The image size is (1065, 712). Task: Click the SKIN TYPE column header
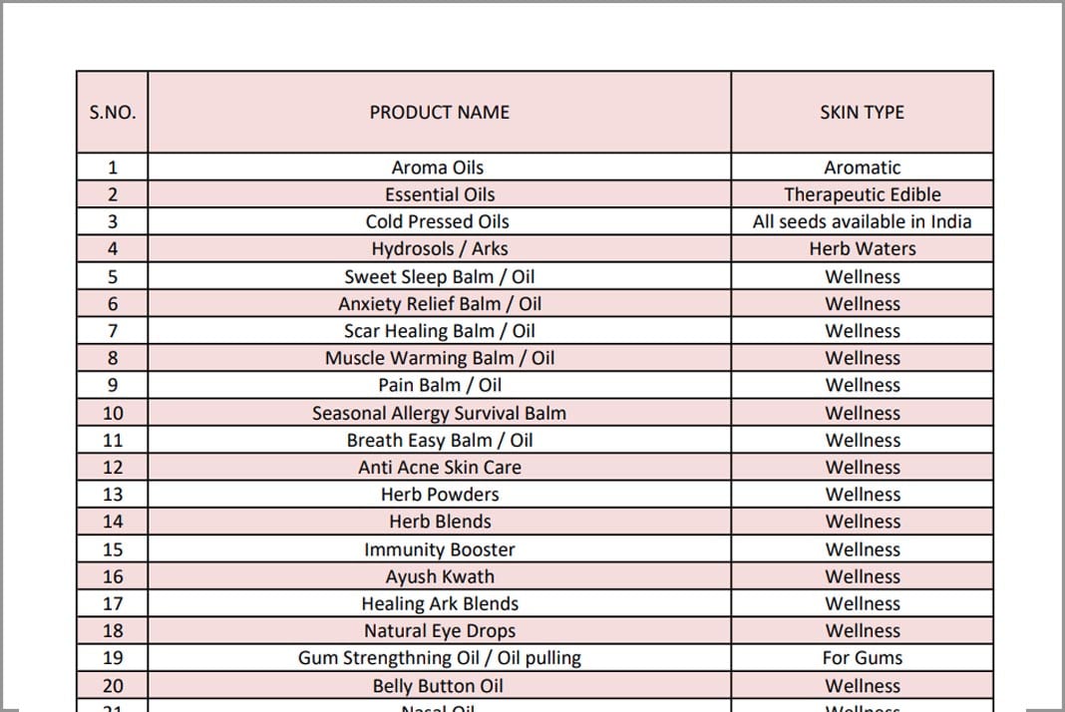(862, 112)
